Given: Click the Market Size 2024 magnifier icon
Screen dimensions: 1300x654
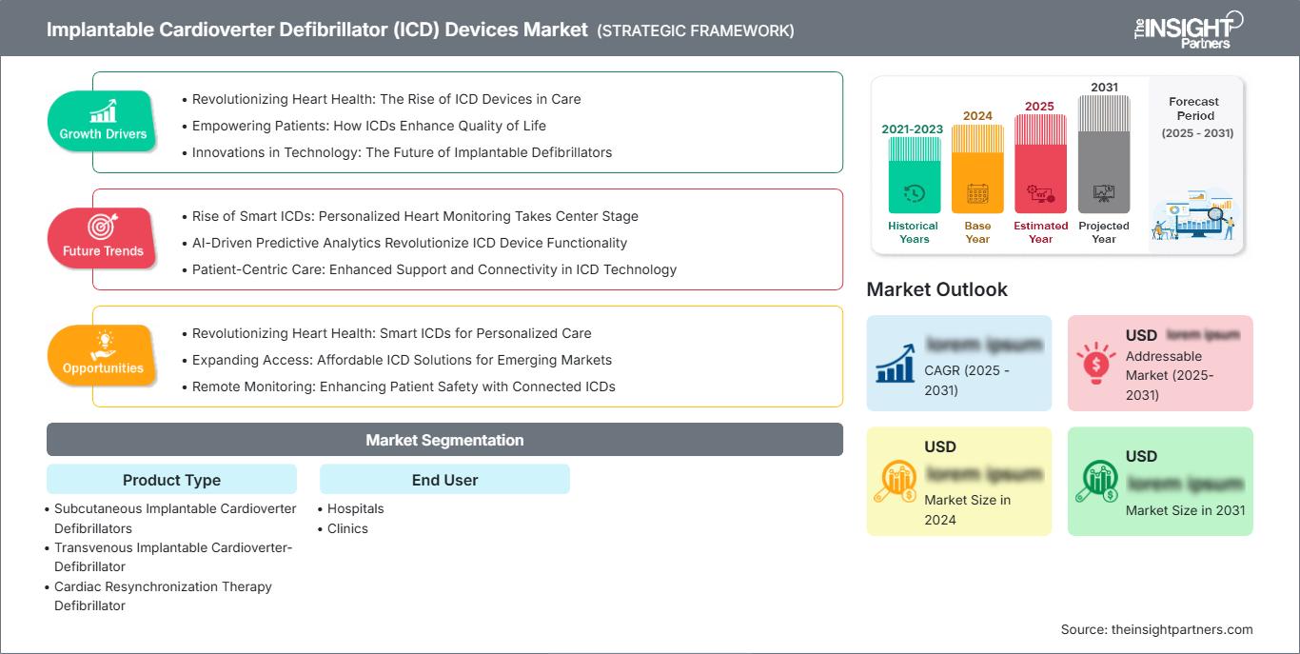Looking at the screenshot, I should [896, 481].
